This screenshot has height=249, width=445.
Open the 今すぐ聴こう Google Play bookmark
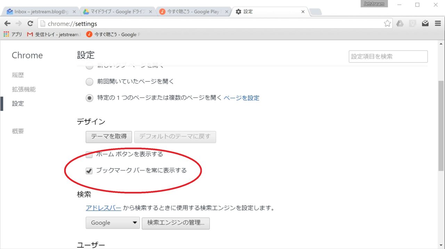(113, 34)
